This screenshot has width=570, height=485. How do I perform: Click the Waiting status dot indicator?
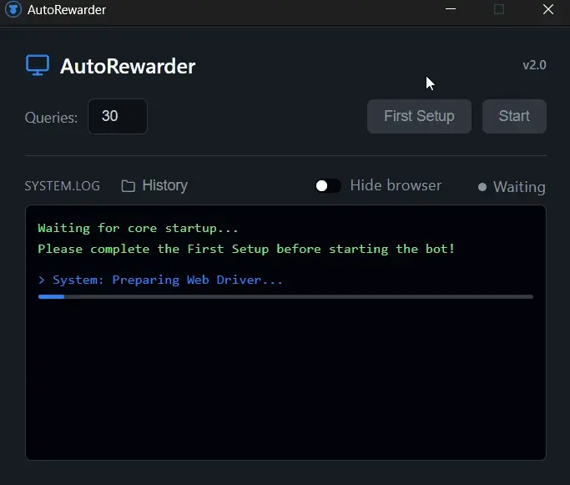(x=482, y=187)
